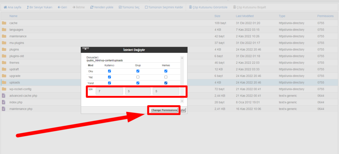Close the İzinleri Değiştir dialog
Image resolution: width=339 pixels, height=154 pixels.
click(x=85, y=49)
